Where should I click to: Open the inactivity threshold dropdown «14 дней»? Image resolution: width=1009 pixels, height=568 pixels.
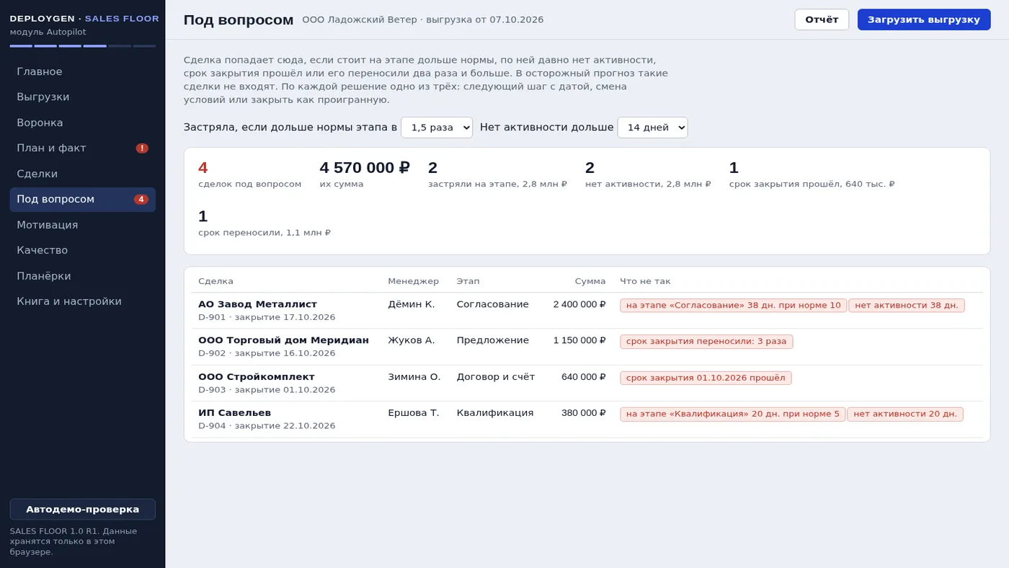(652, 128)
